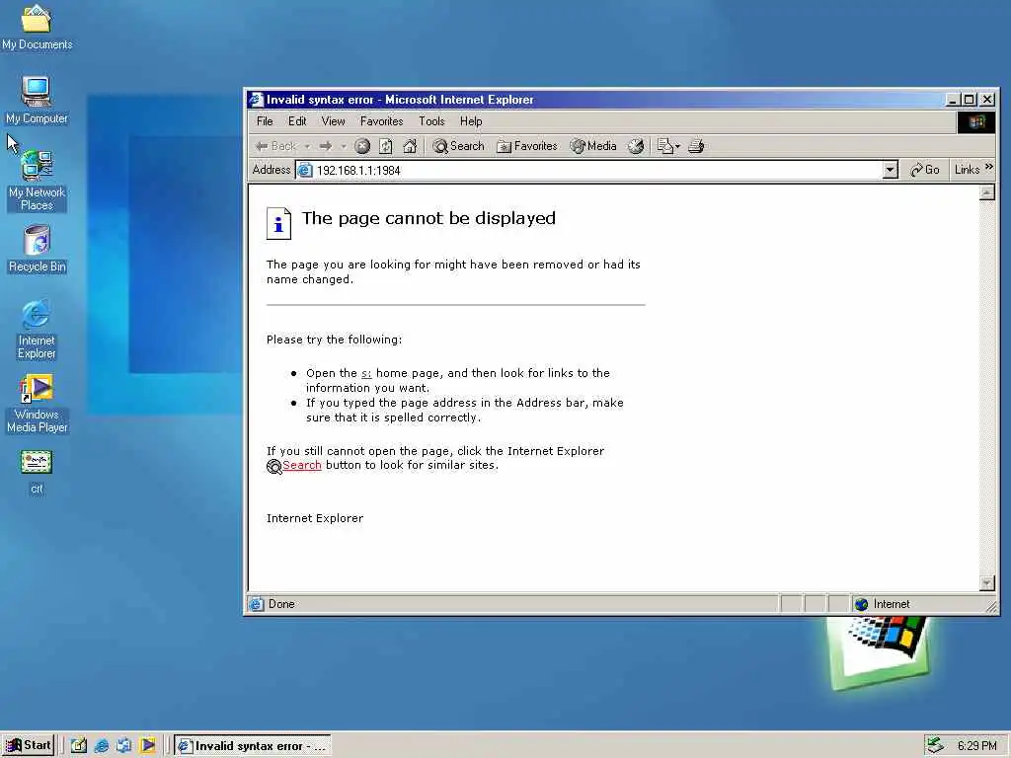
Task: Click the Forward arrow button
Action: click(x=326, y=146)
